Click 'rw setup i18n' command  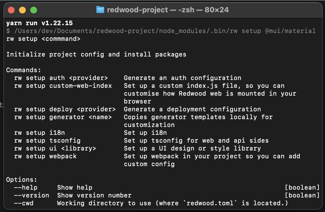(40, 133)
